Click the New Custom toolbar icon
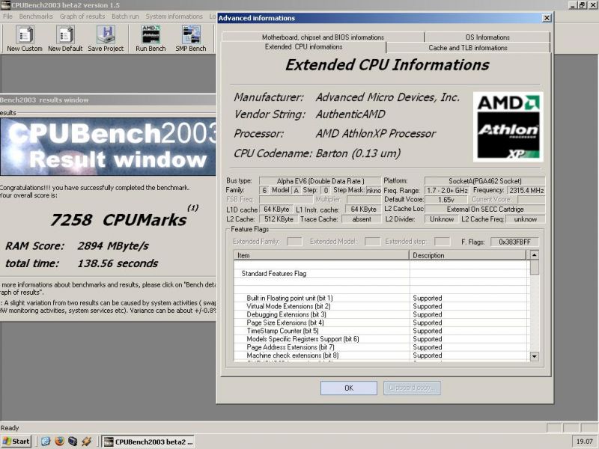This screenshot has width=599, height=449. [25, 39]
